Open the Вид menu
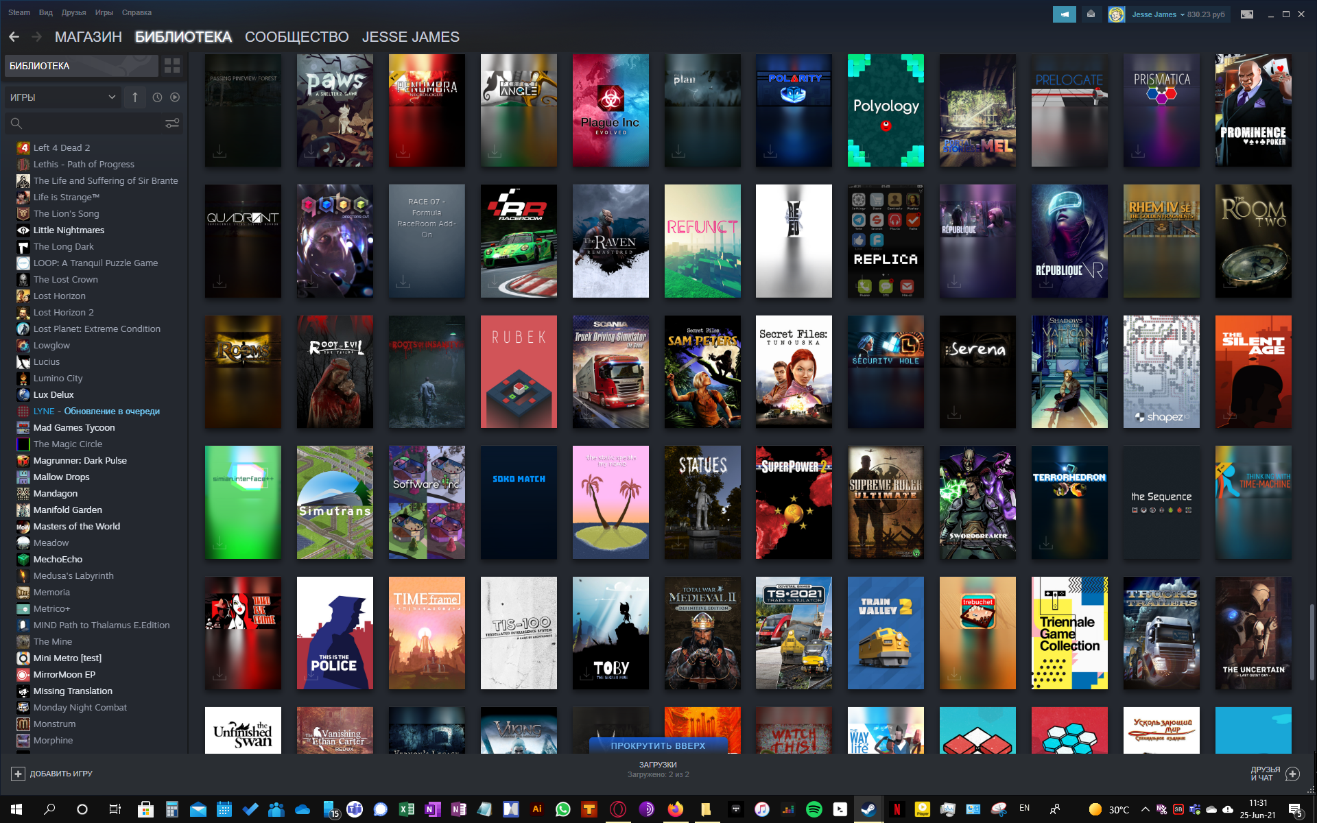 pyautogui.click(x=46, y=12)
